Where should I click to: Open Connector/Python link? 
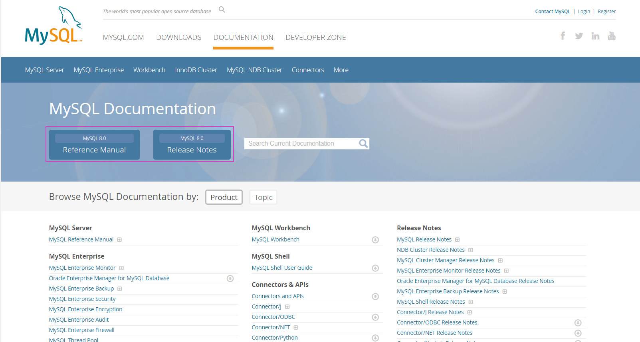click(275, 338)
